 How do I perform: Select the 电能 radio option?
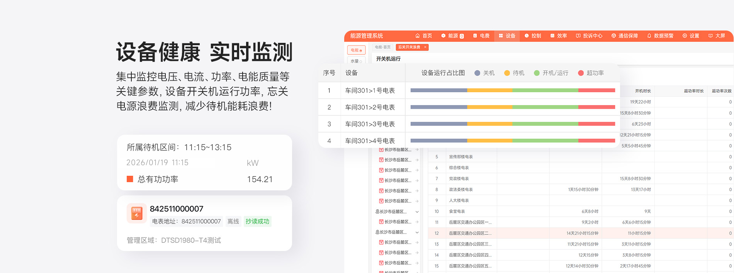(360, 51)
